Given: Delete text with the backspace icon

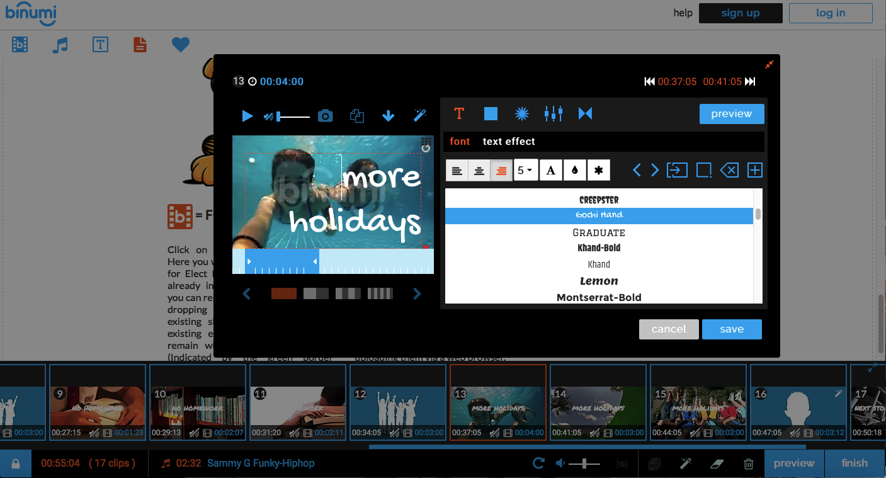Looking at the screenshot, I should (x=729, y=170).
